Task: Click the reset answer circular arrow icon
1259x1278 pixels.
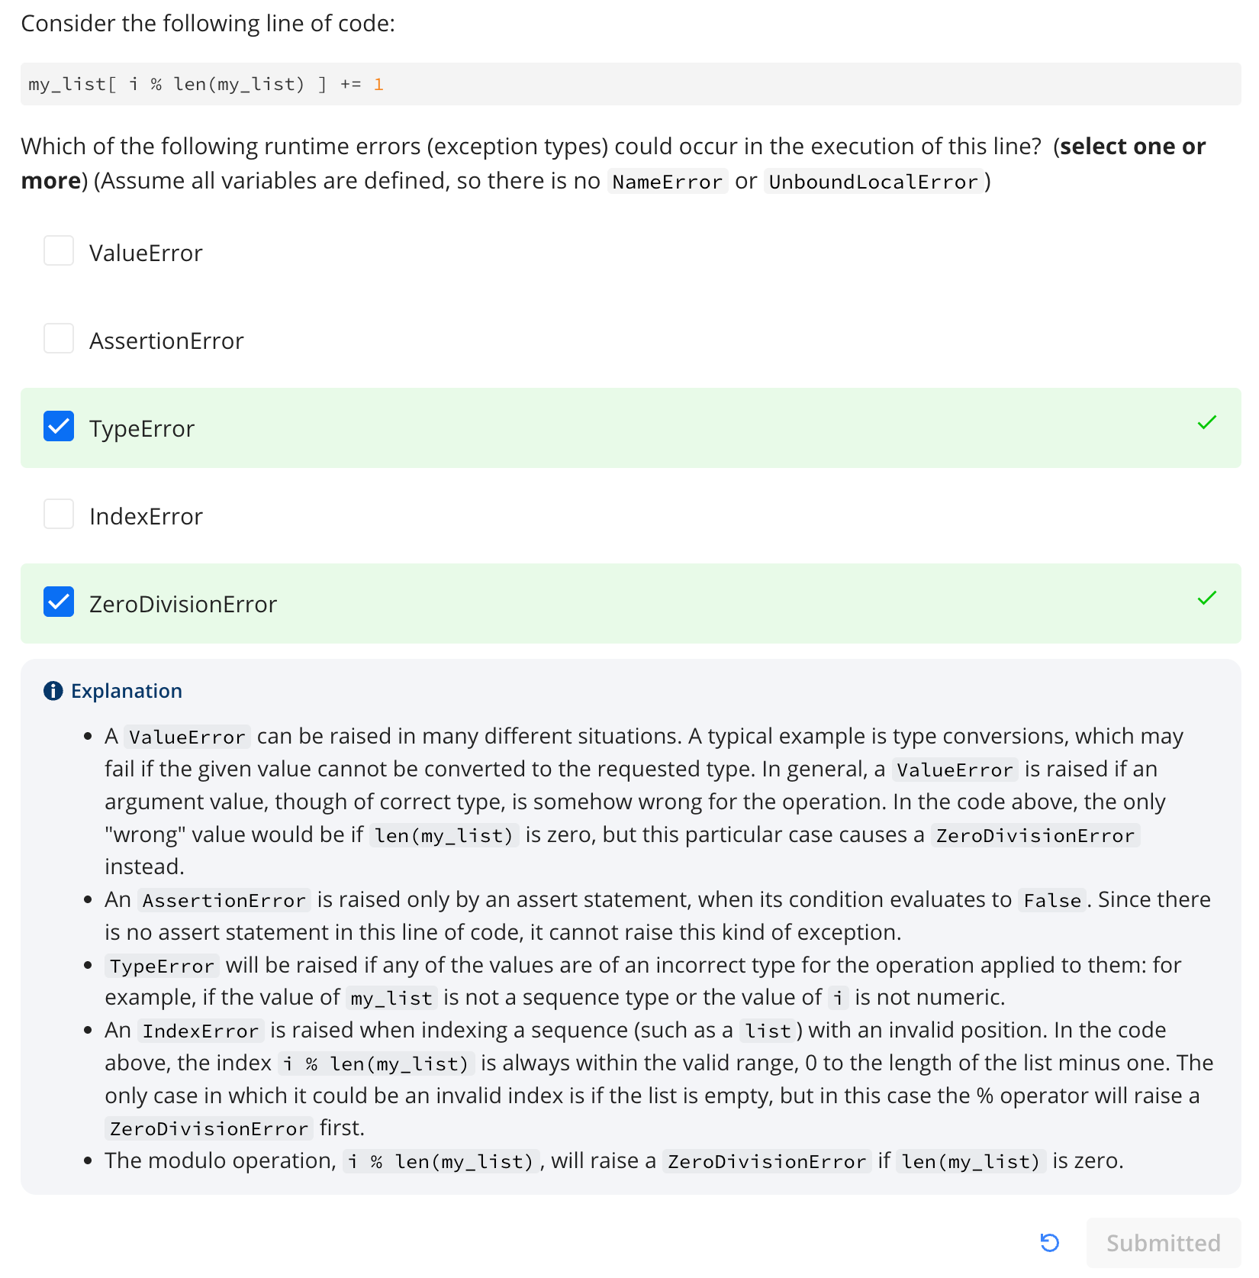Action: pos(1050,1243)
